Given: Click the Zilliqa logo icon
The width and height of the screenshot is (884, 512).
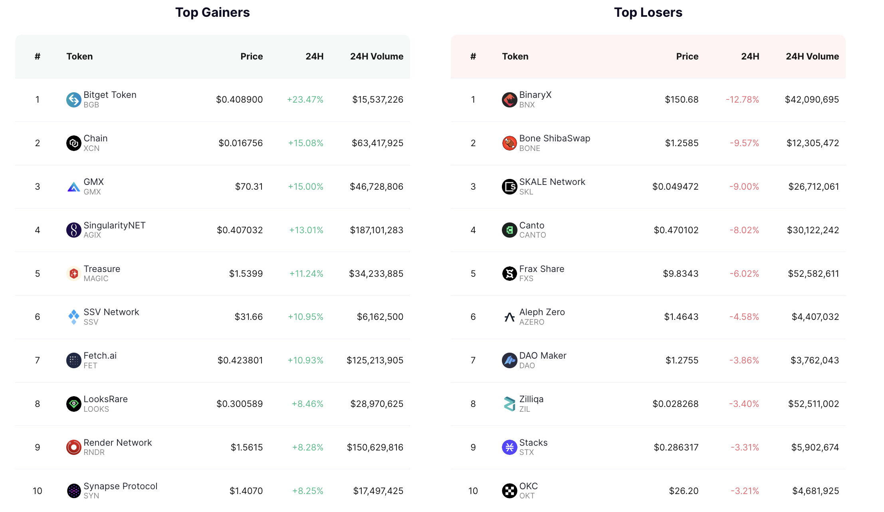Looking at the screenshot, I should (x=509, y=404).
